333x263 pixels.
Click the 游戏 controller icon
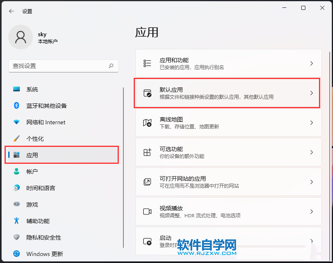[x=17, y=205]
